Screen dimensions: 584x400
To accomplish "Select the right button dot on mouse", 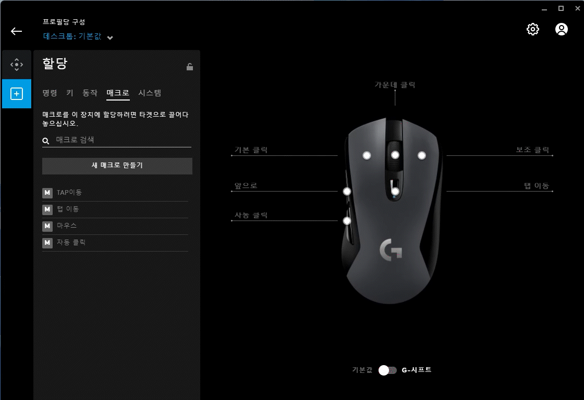I will tap(422, 155).
